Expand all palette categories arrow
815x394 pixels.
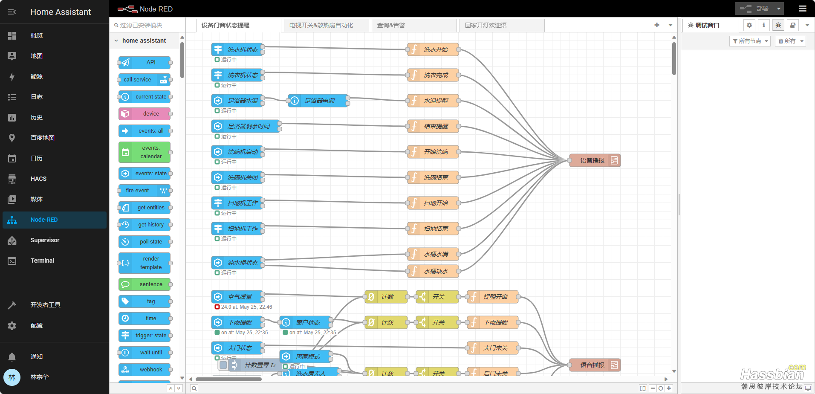(179, 388)
